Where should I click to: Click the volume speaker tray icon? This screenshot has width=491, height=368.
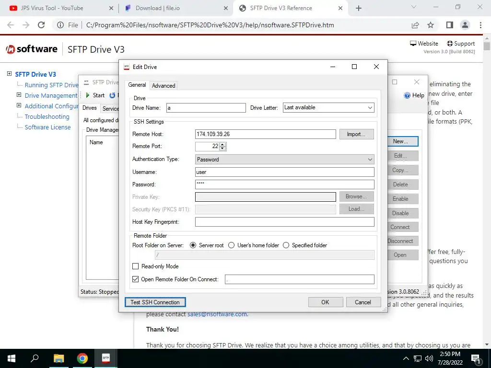pyautogui.click(x=429, y=358)
